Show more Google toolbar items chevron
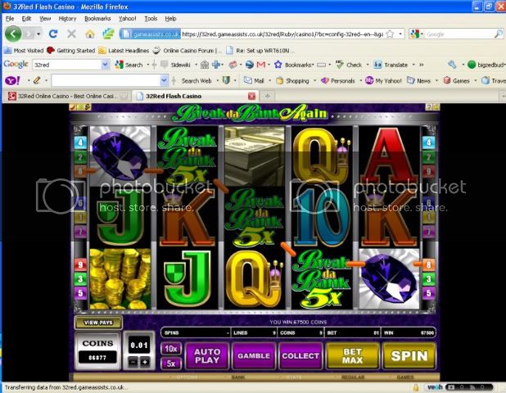The width and height of the screenshot is (506, 393). pyautogui.click(x=421, y=65)
